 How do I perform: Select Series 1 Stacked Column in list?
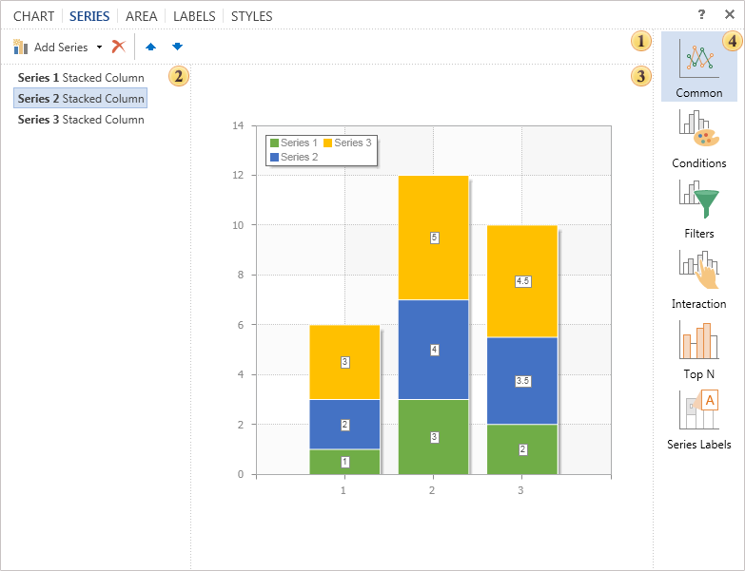point(81,78)
